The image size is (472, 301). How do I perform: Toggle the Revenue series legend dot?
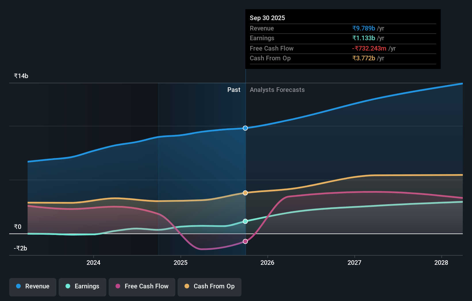pos(18,286)
